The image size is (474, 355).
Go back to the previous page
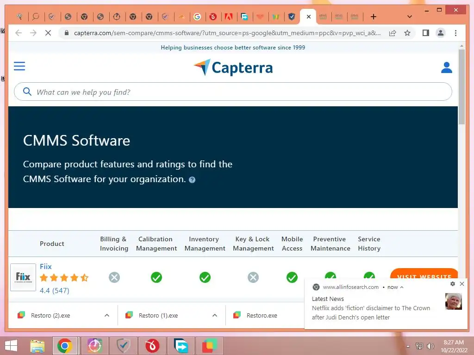19,33
